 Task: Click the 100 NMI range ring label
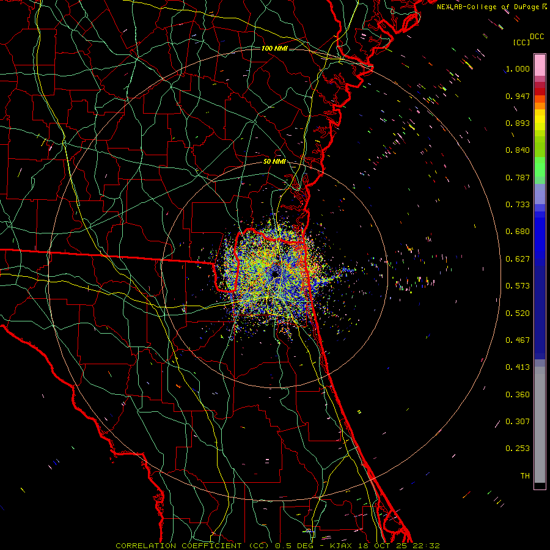[x=274, y=48]
